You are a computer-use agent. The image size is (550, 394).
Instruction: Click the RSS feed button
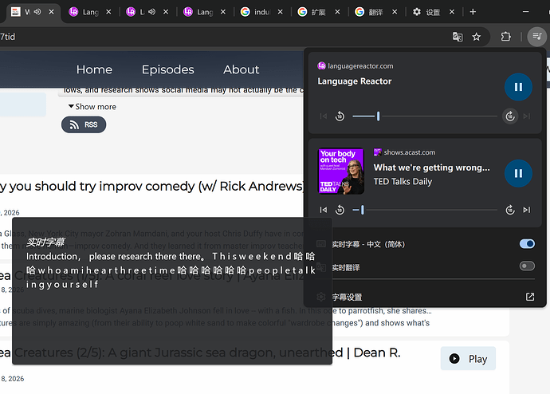84,125
